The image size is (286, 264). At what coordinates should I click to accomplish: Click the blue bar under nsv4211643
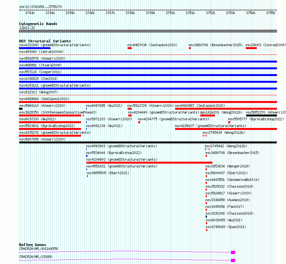35,48
